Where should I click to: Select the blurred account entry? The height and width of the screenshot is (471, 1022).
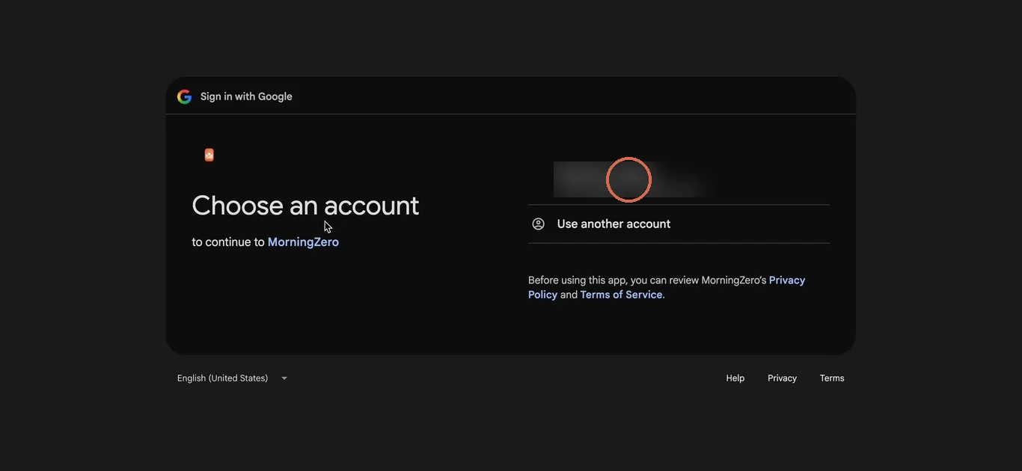click(679, 179)
